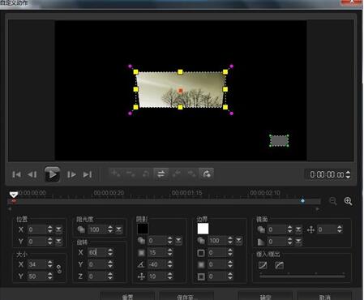Open Mirror opacity easing dropdown
Viewport: 364px width, 300px height.
point(298,229)
